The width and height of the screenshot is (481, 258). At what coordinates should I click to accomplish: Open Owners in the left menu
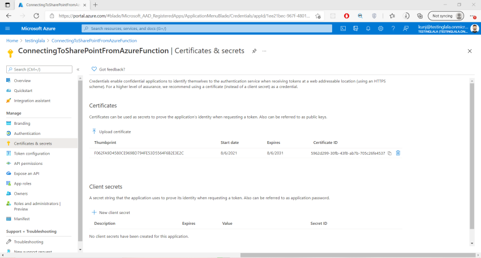pyautogui.click(x=20, y=194)
